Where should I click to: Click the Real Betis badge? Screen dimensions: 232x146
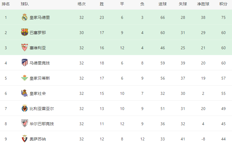click(x=24, y=78)
